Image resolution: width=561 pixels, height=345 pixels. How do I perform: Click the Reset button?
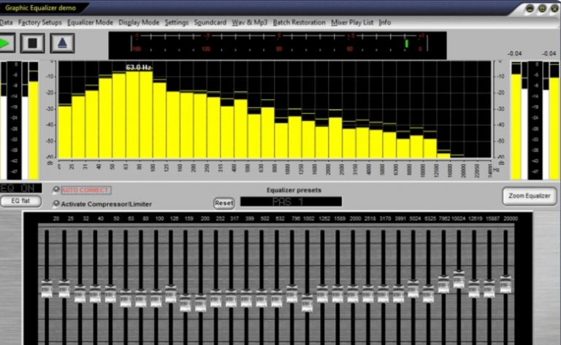224,203
